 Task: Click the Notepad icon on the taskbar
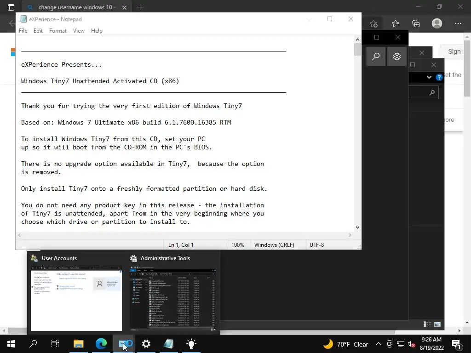[x=168, y=344]
